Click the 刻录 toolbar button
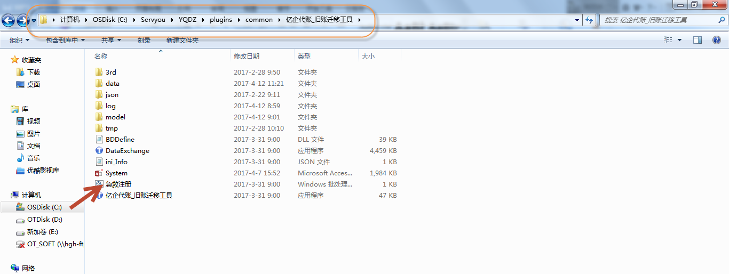 (x=144, y=40)
